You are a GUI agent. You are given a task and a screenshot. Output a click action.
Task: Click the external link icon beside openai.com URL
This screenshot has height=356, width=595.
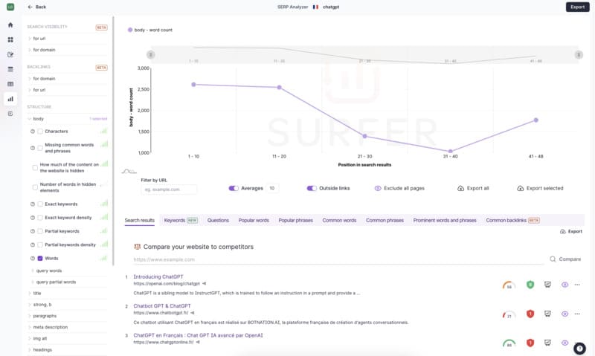[x=204, y=284]
